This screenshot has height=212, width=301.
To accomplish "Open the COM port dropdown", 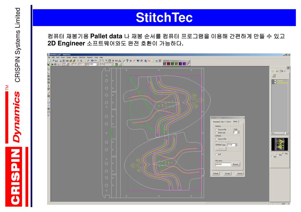I will point(238,132).
